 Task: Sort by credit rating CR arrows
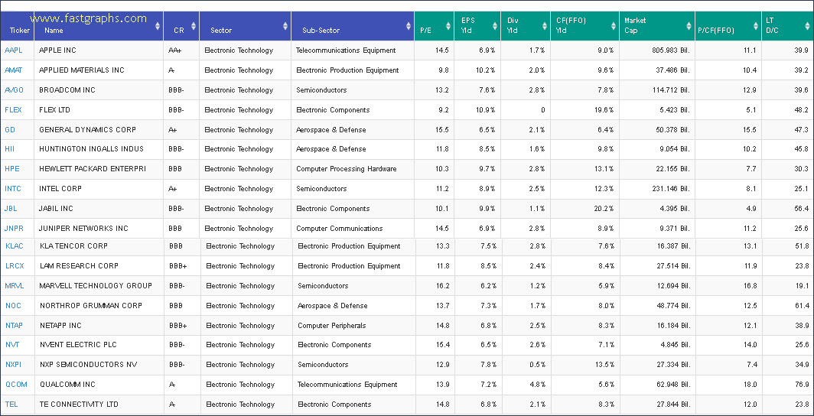194,26
